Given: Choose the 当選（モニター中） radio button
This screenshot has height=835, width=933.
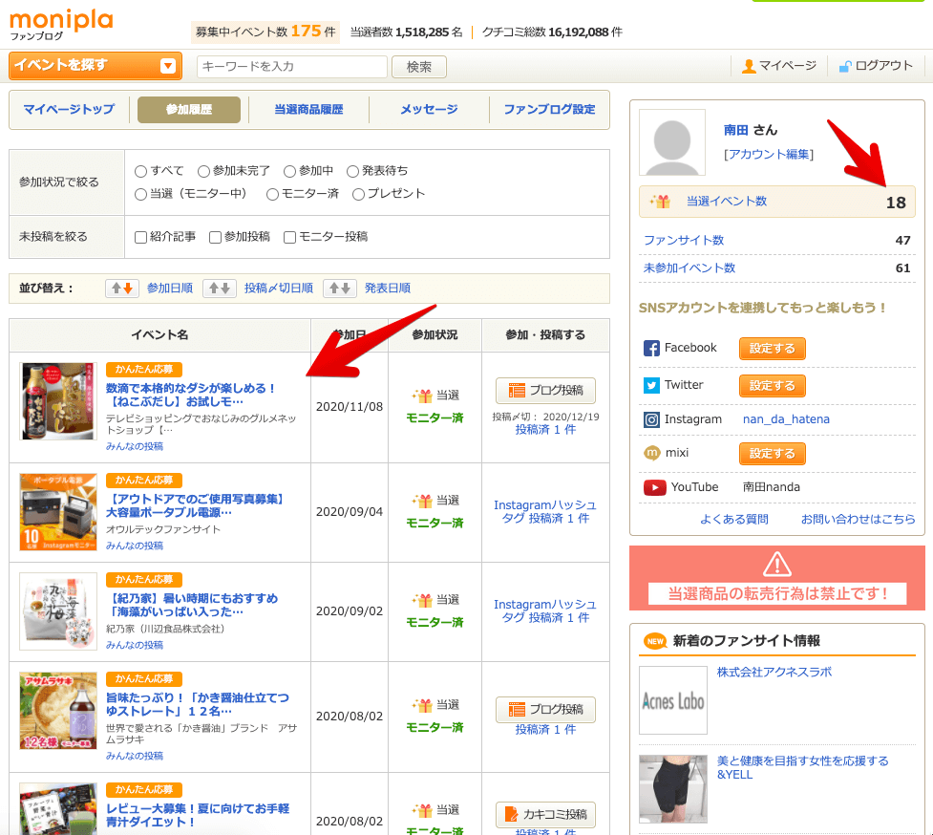Looking at the screenshot, I should 141,194.
